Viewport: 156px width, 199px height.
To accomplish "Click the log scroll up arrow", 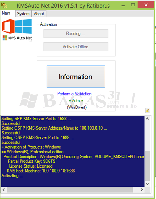I will tap(147, 119).
